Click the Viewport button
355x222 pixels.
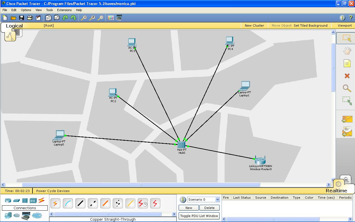point(345,26)
